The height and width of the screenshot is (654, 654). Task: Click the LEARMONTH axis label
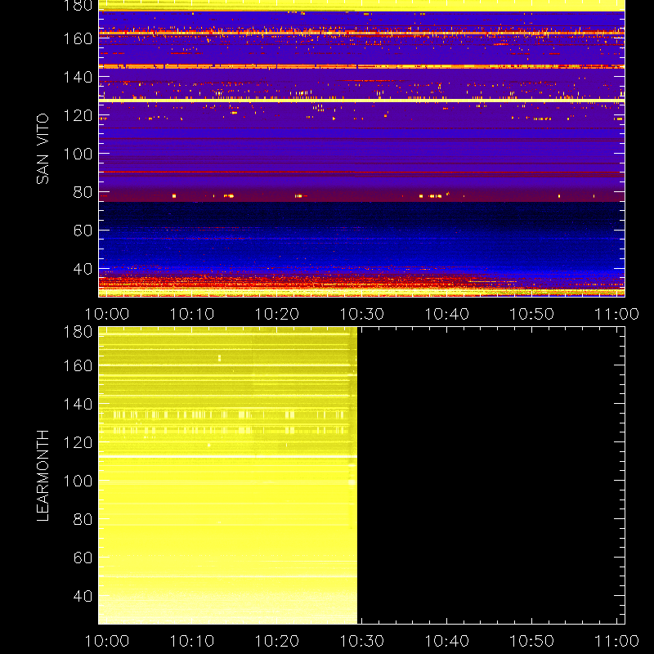[x=43, y=476]
